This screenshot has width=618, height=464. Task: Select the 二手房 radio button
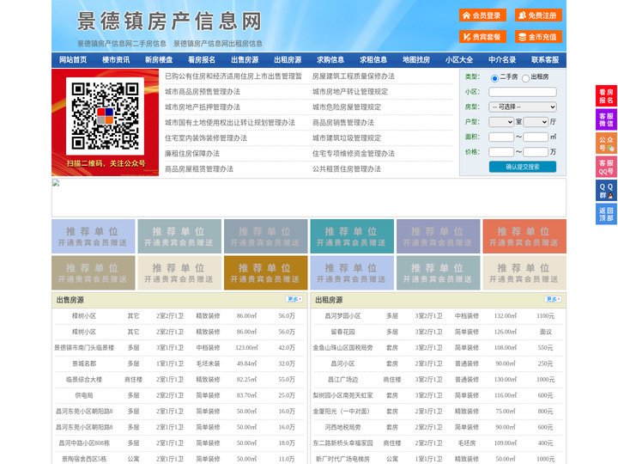coord(494,78)
